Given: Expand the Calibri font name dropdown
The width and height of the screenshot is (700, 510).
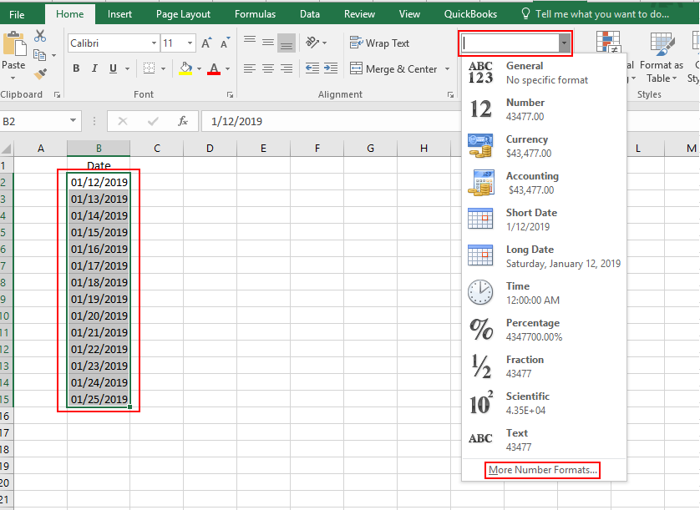Looking at the screenshot, I should pyautogui.click(x=154, y=43).
